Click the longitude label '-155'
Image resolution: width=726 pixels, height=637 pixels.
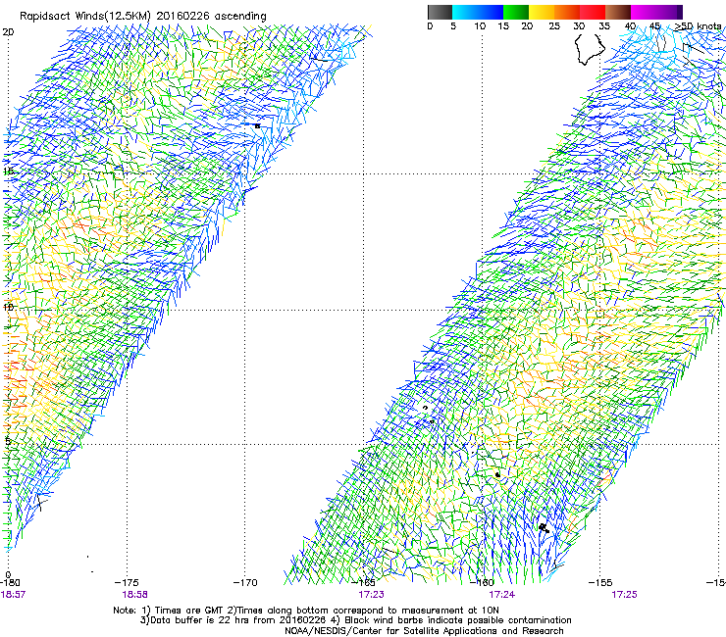pos(600,583)
